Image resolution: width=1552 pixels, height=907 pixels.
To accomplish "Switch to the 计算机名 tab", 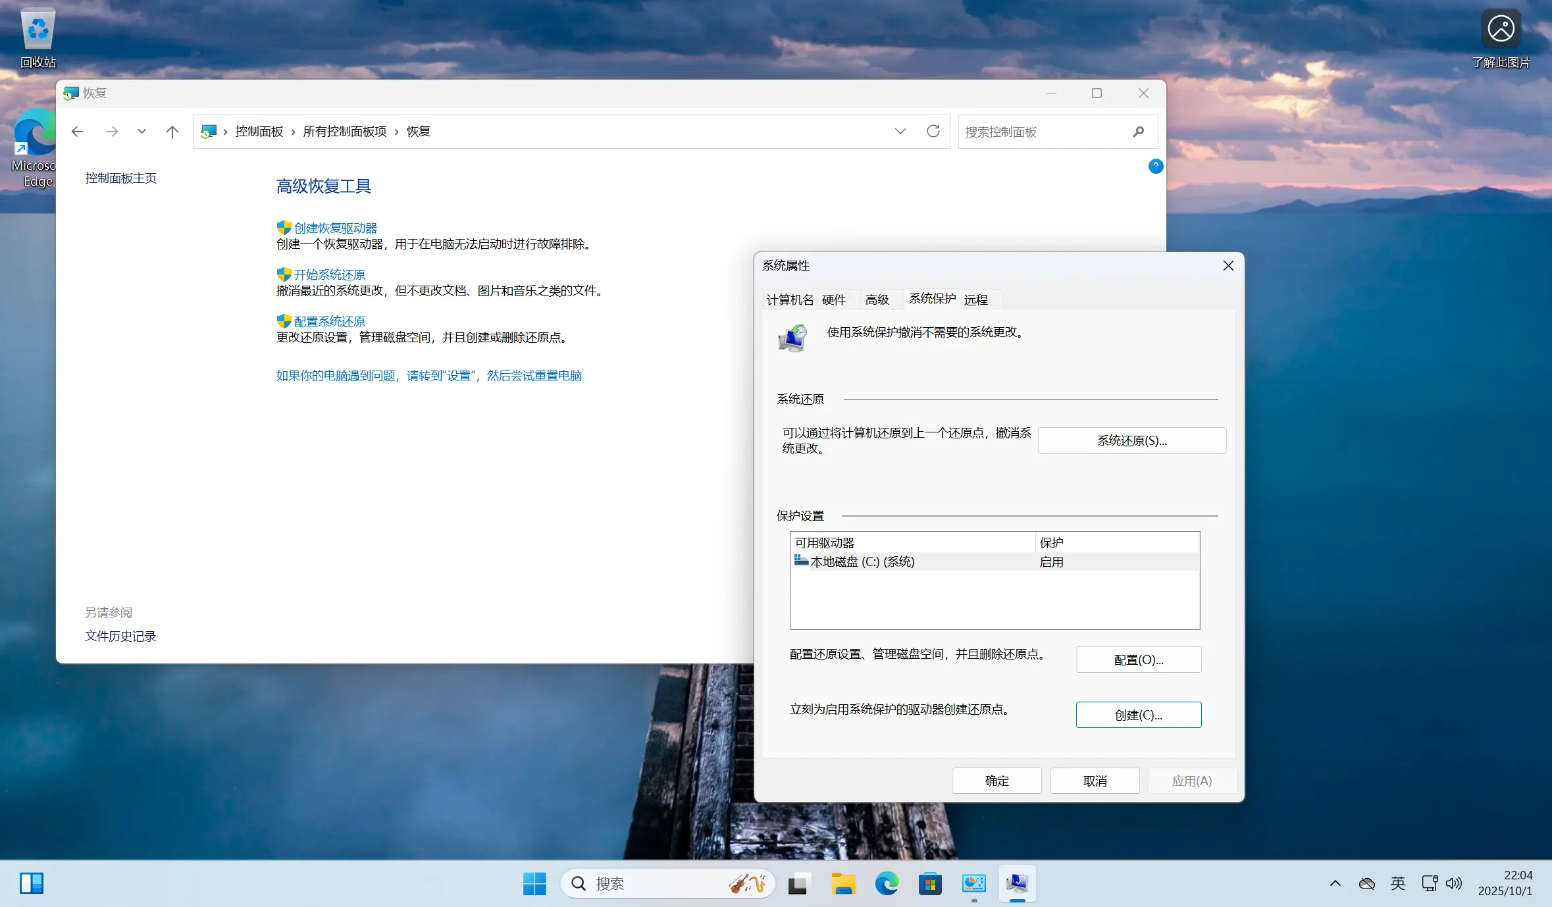I will (x=789, y=300).
